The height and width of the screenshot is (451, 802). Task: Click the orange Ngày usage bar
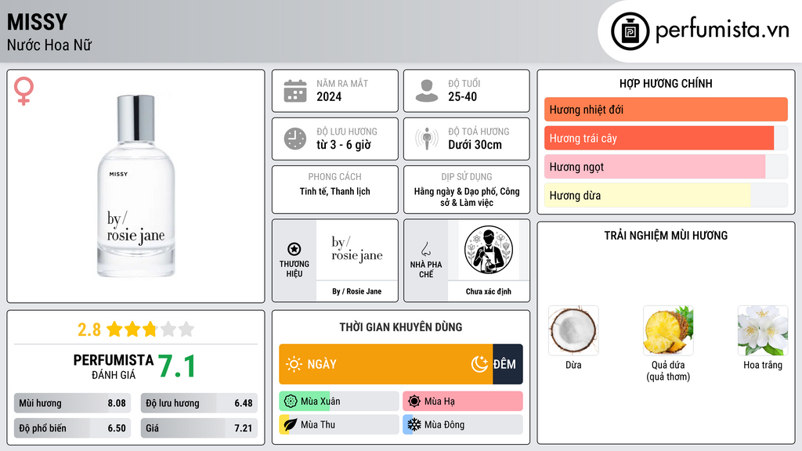tap(386, 364)
